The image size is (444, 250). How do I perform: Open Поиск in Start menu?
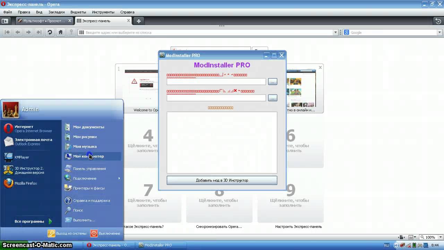point(78,210)
